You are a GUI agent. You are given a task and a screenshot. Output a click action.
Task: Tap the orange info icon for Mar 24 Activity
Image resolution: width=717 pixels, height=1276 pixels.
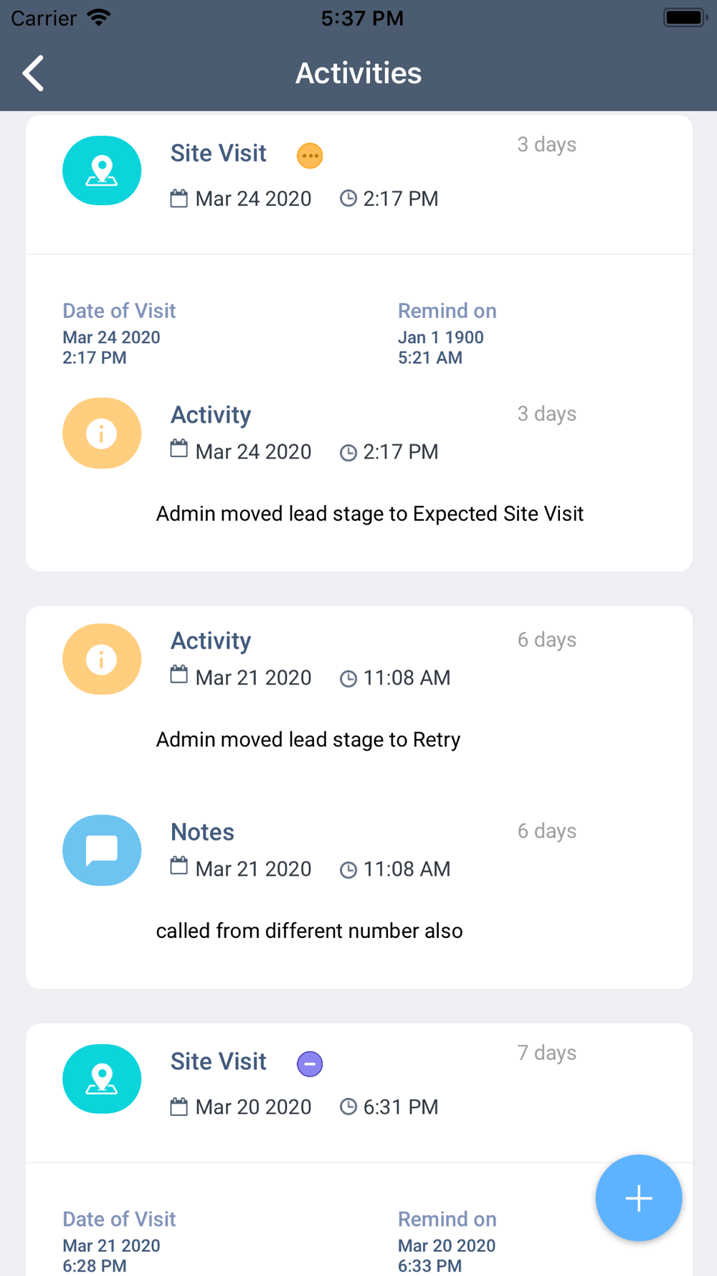102,433
